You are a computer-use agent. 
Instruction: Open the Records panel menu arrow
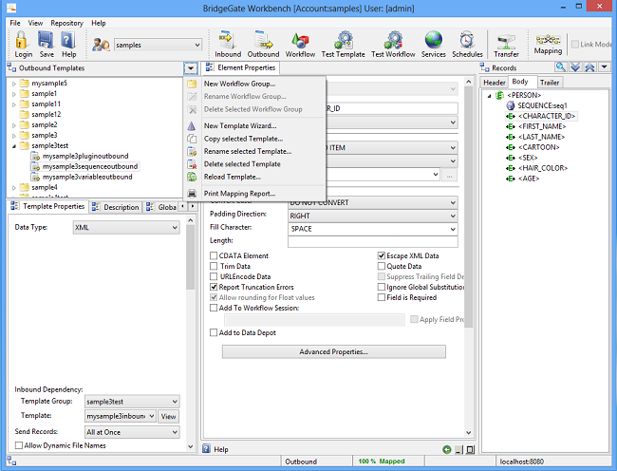coord(605,67)
